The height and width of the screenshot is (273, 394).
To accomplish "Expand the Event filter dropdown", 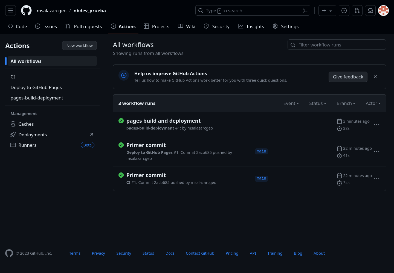I will tap(291, 103).
